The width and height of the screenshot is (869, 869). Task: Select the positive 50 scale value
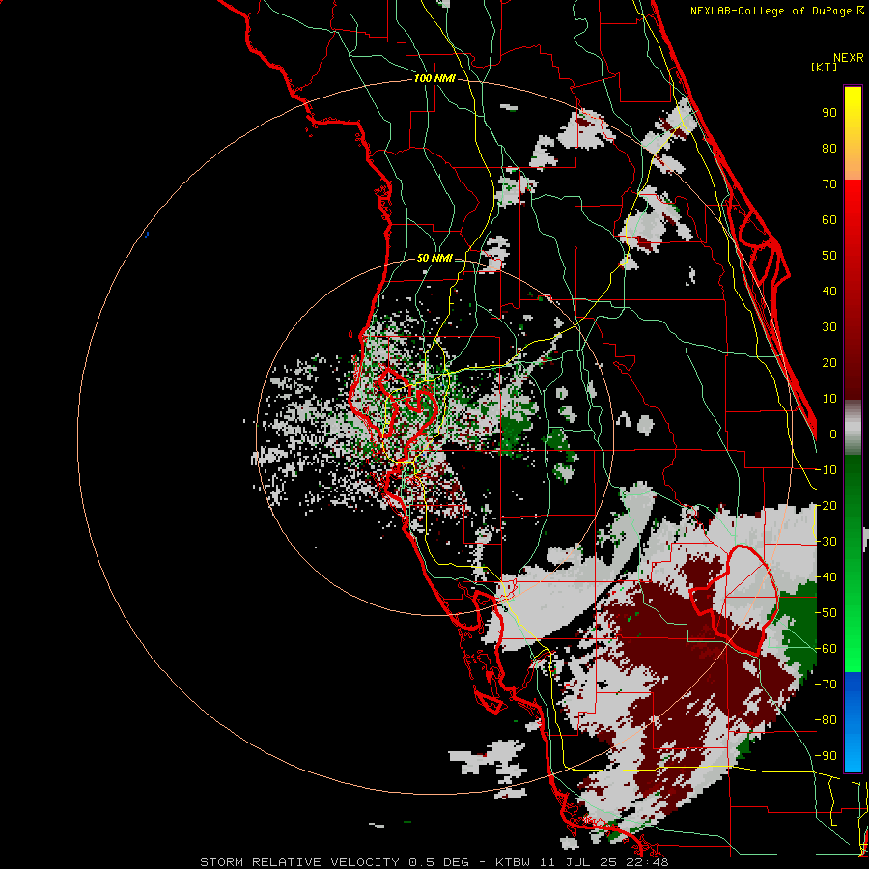pos(829,256)
